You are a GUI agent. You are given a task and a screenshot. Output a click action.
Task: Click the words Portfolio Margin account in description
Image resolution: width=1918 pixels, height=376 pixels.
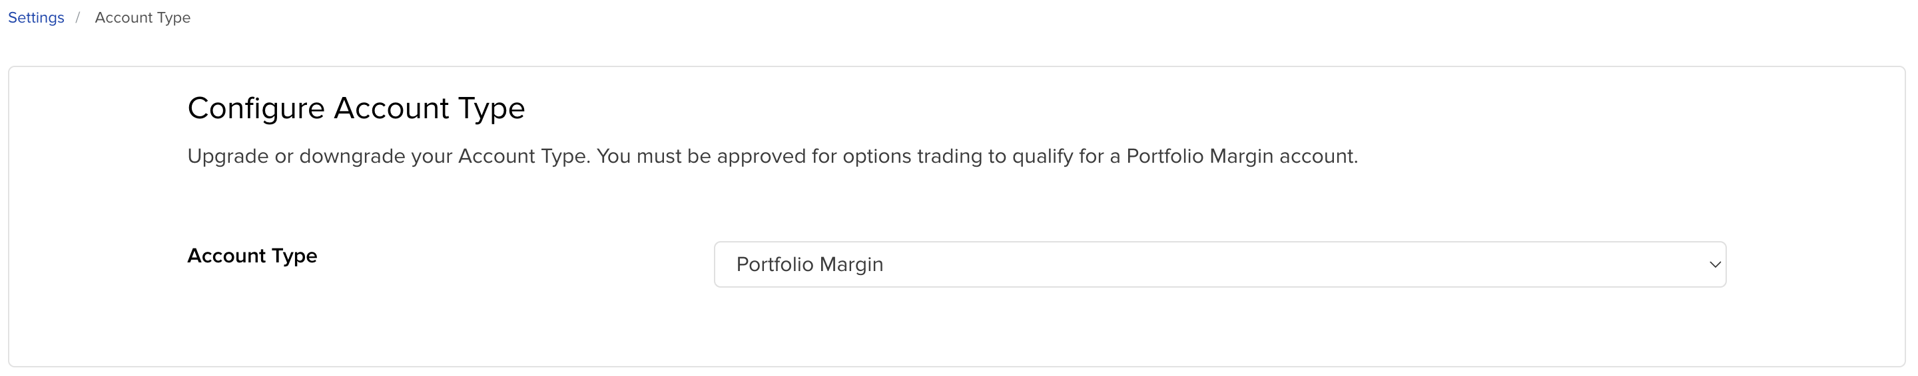(x=1242, y=157)
